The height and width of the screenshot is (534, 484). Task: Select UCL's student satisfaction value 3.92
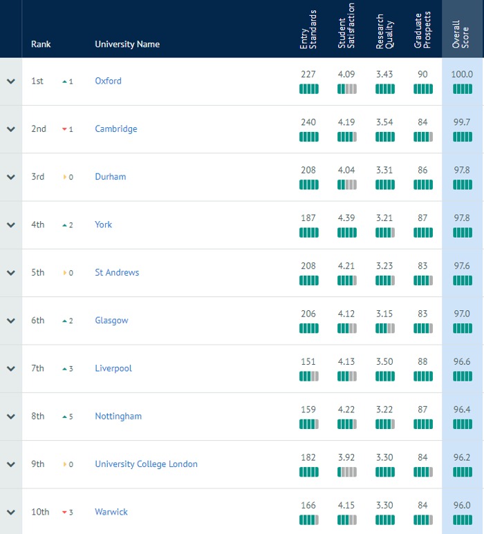(x=346, y=457)
